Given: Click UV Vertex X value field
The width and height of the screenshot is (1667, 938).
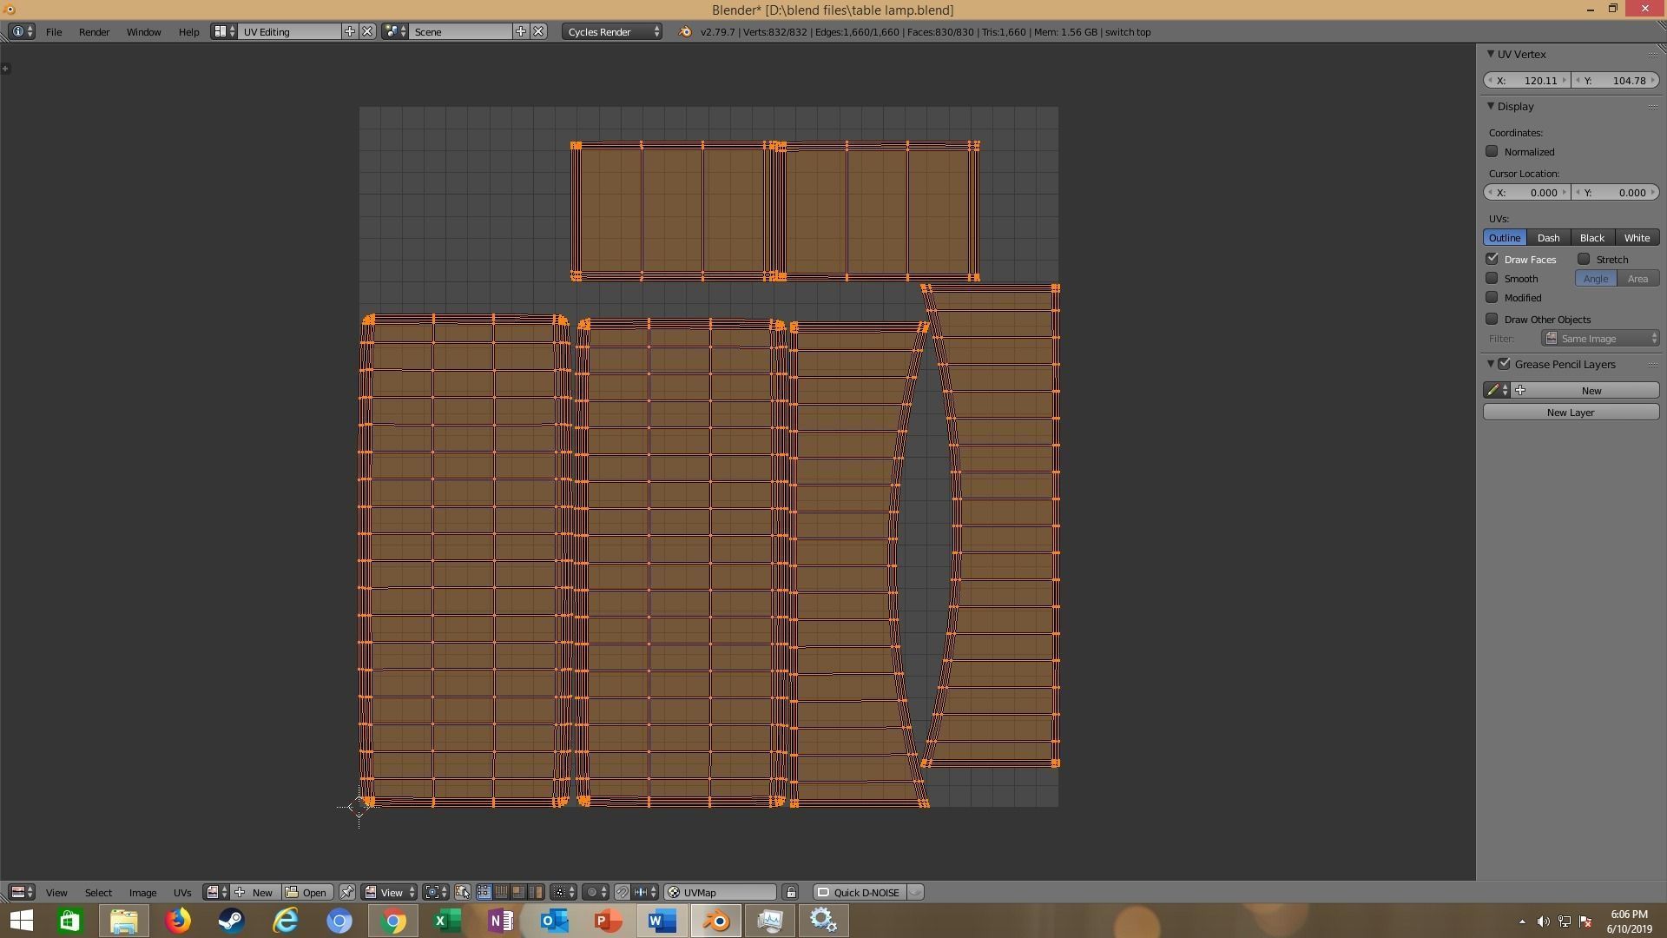Looking at the screenshot, I should point(1527,80).
